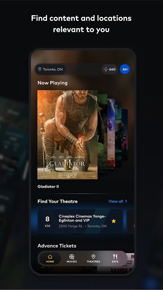
Task: Toggle favourite star for Yonge-Eglinton theatre
Action: [x=114, y=221]
